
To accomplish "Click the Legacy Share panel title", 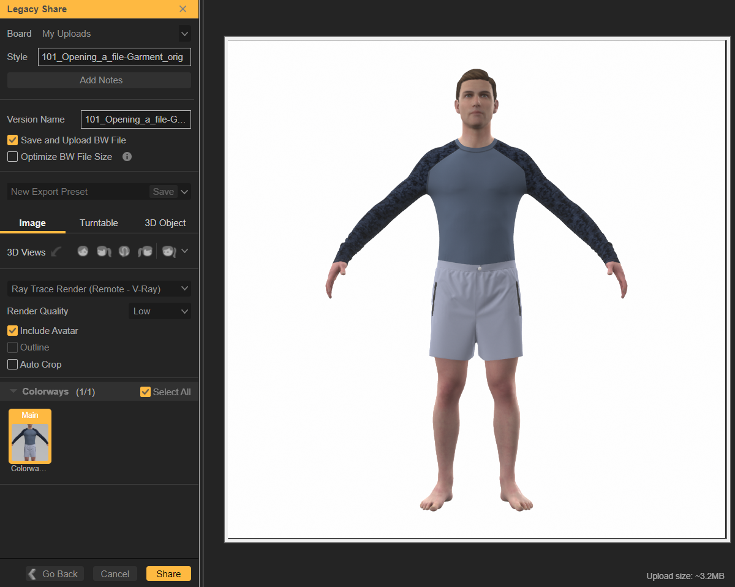I will pos(37,9).
